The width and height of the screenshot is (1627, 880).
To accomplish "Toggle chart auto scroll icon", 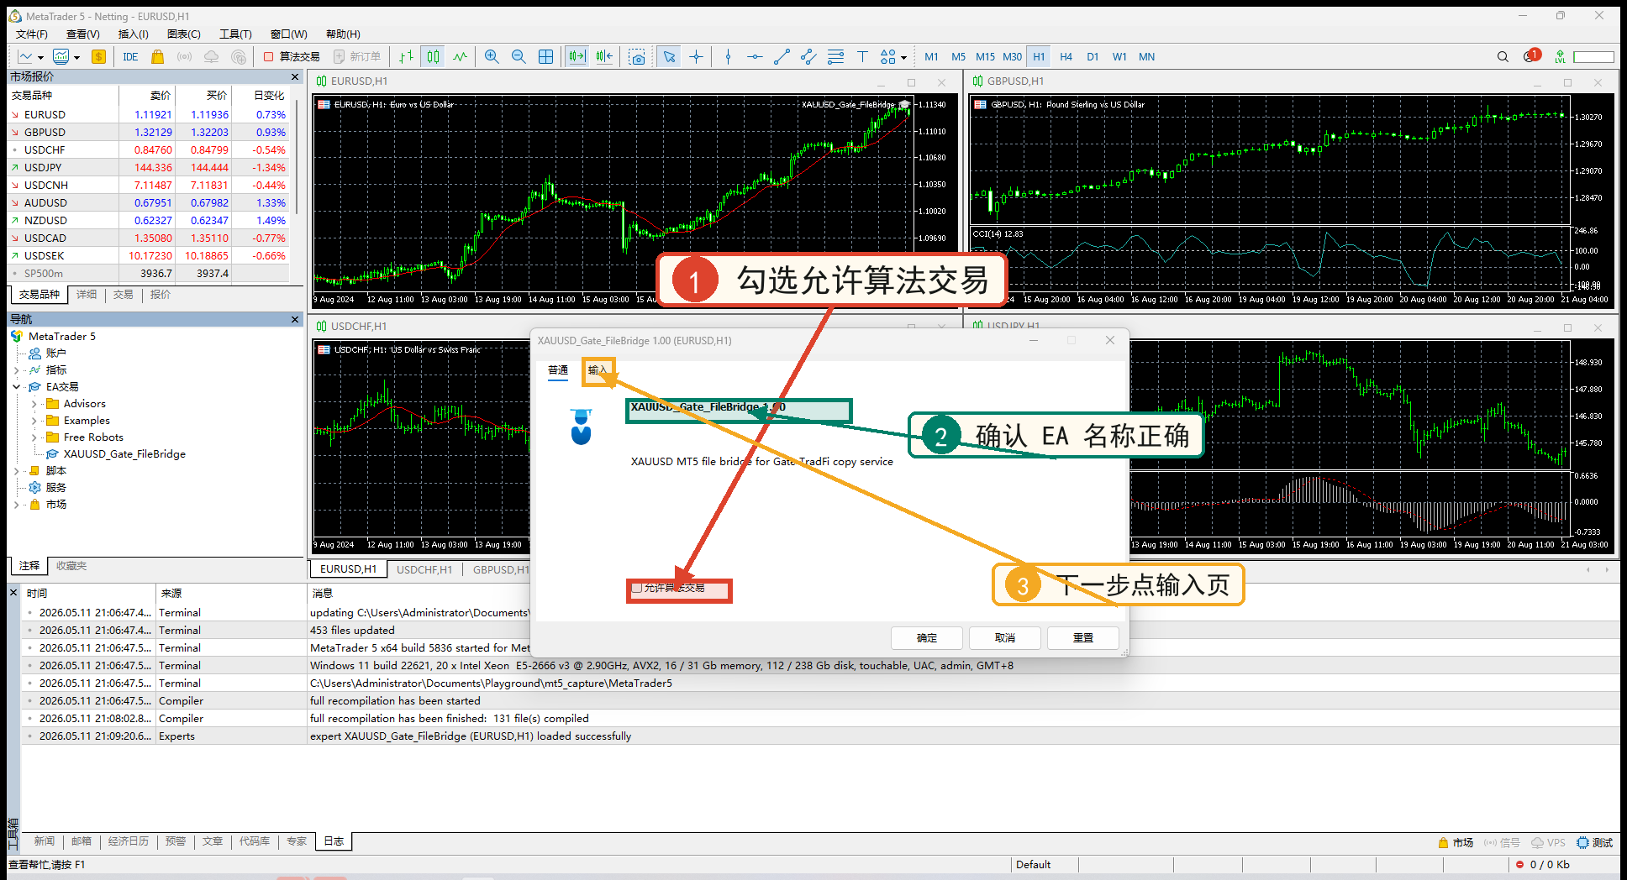I will click(x=577, y=57).
